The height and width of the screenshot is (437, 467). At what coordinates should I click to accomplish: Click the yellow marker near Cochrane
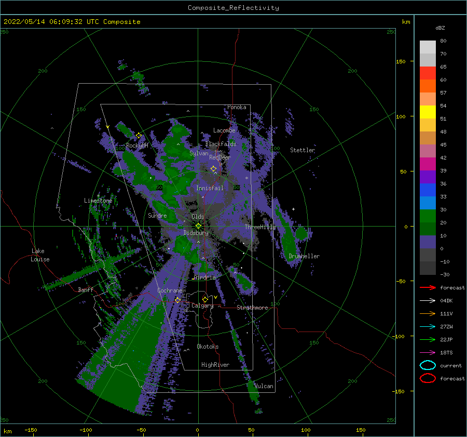(177, 300)
